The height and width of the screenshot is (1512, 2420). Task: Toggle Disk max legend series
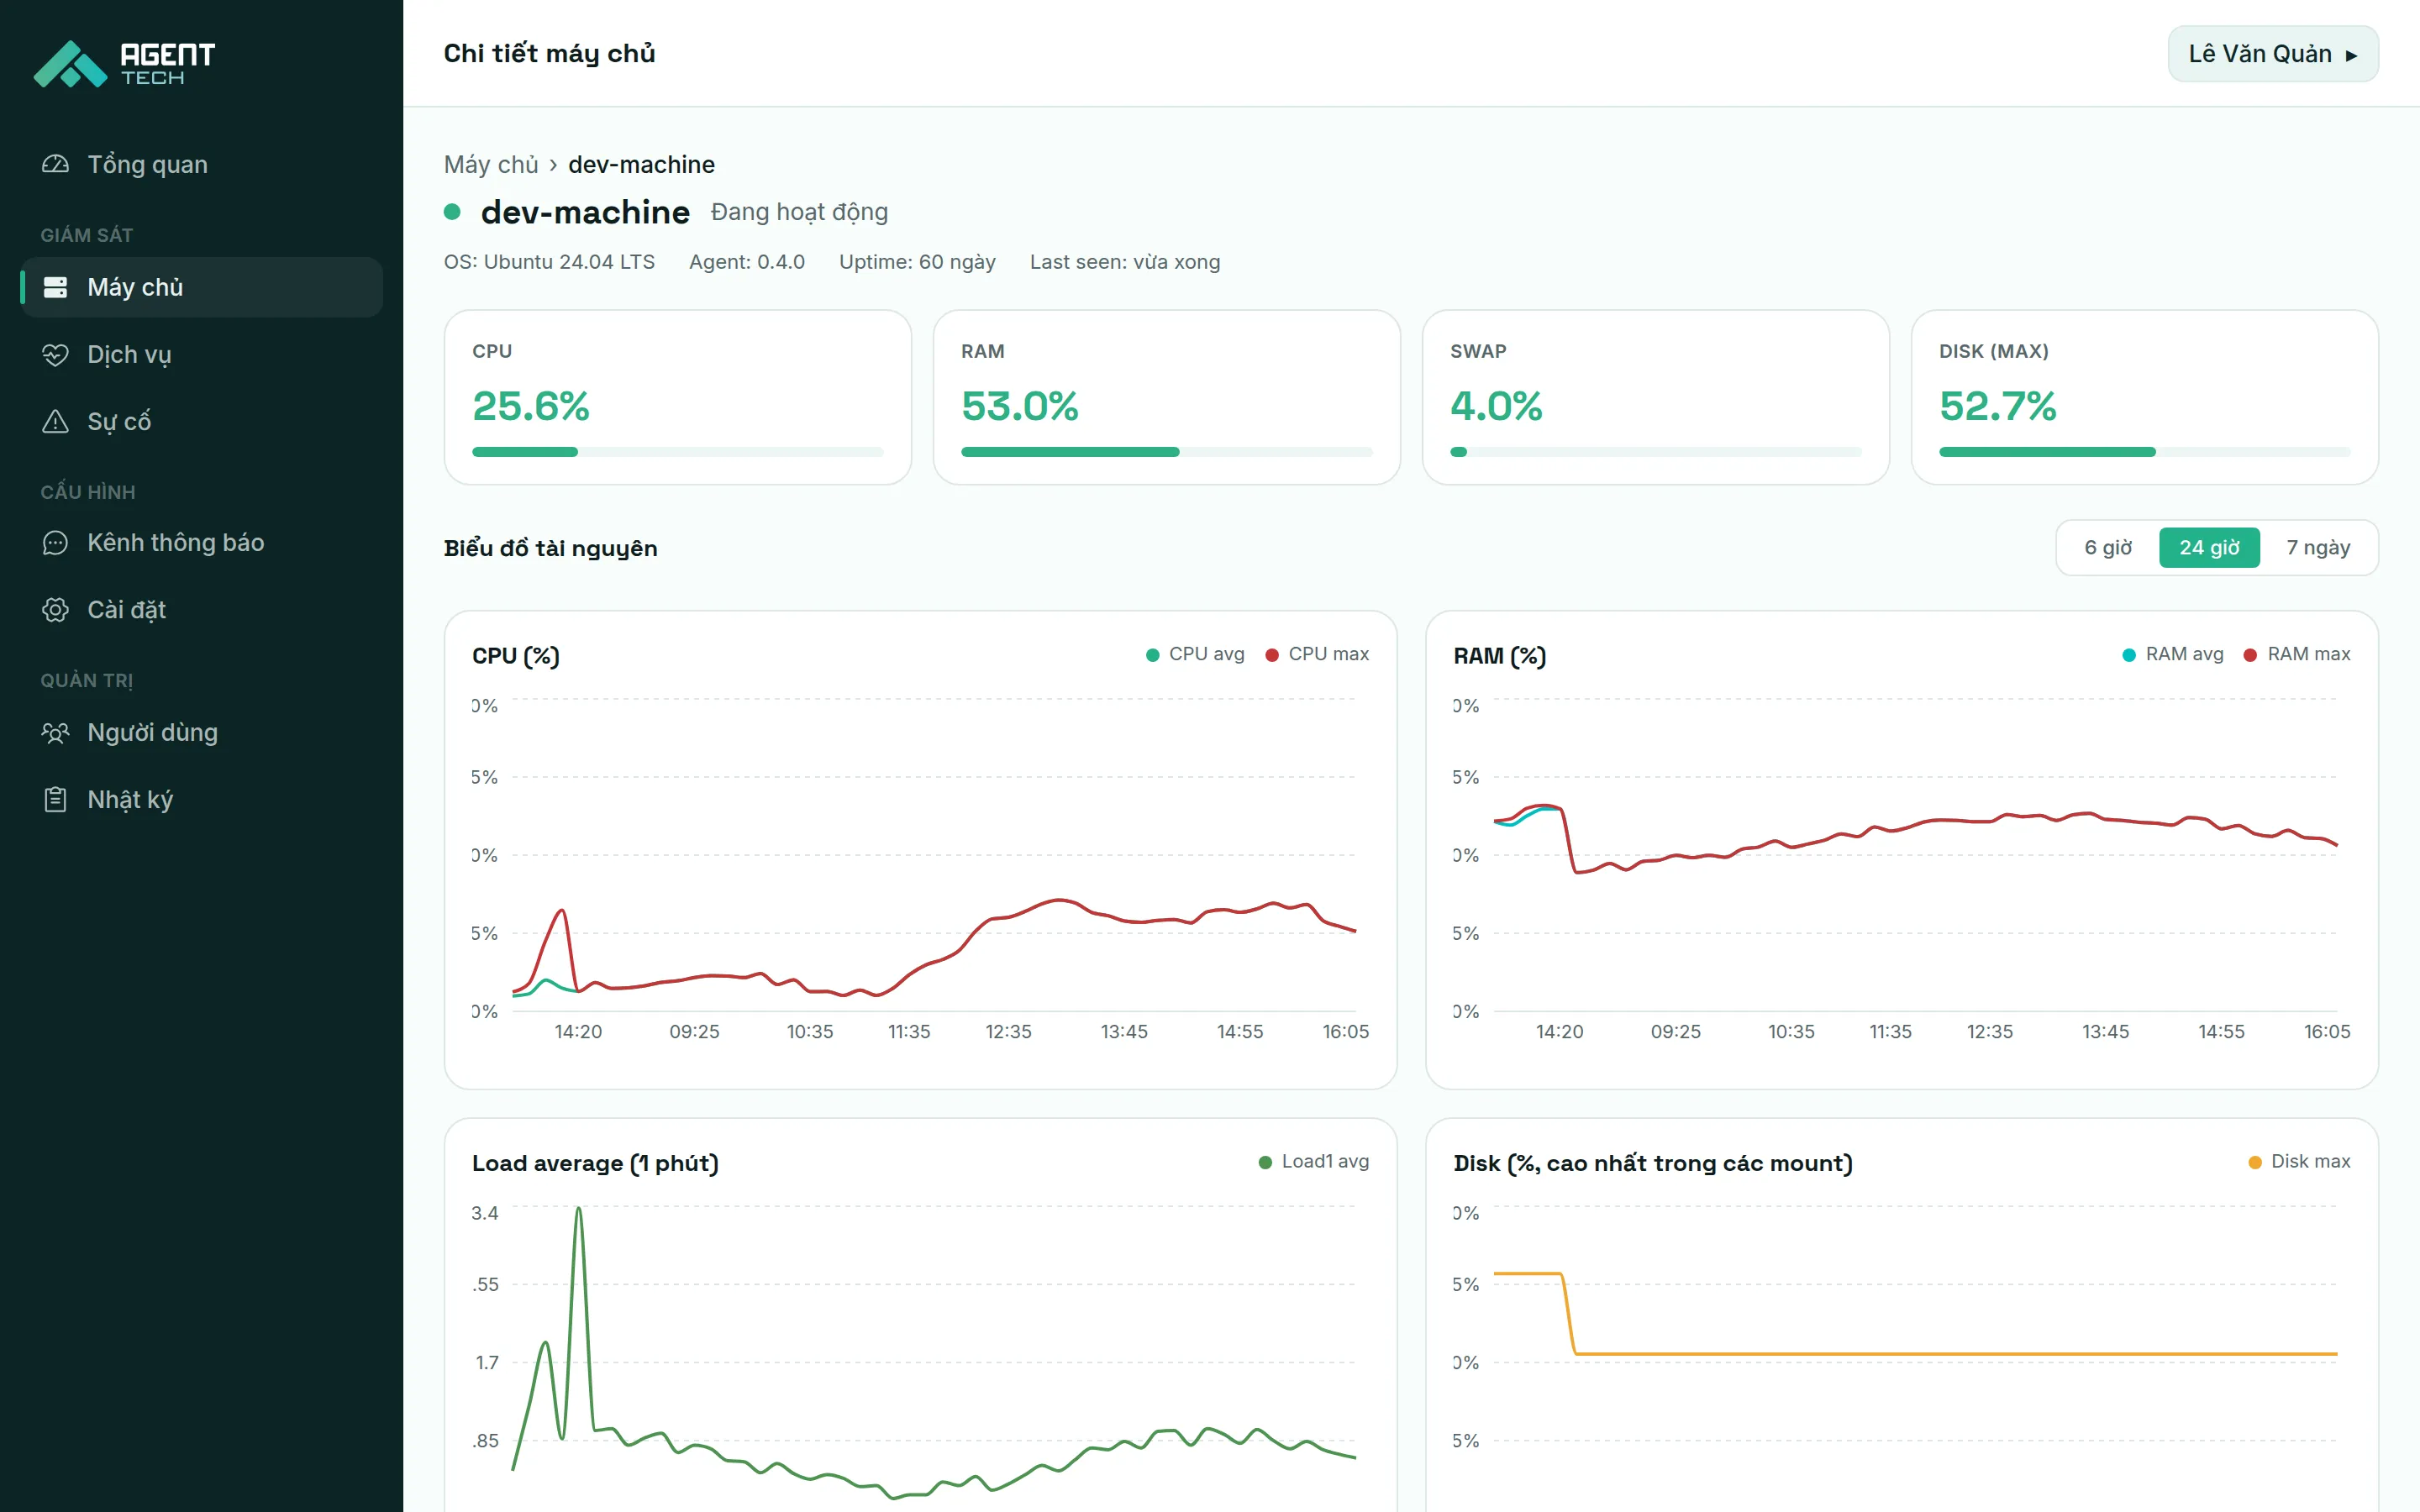[2299, 1161]
